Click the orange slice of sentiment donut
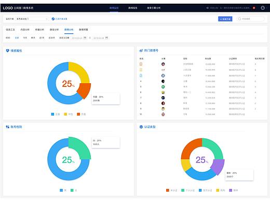Image resolution: width=270 pixels, height=203 pixels. (85, 90)
